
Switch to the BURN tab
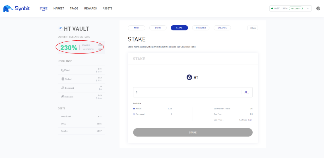158,28
